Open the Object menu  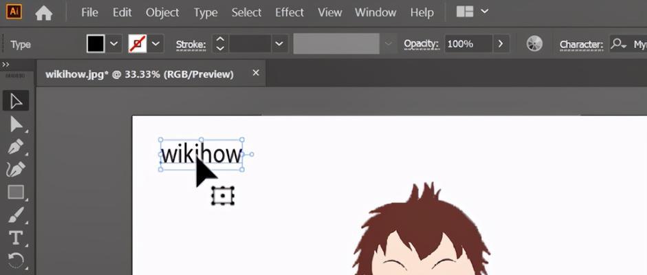tap(162, 13)
